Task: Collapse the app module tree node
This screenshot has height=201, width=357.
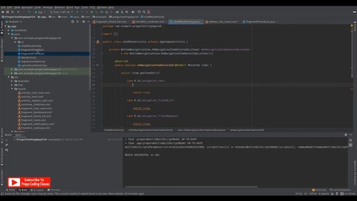Action: [6, 26]
